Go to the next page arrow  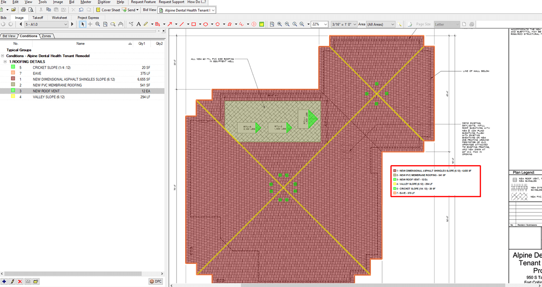[x=72, y=24]
